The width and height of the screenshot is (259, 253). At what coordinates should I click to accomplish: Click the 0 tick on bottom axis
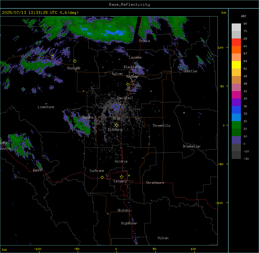point(116,249)
